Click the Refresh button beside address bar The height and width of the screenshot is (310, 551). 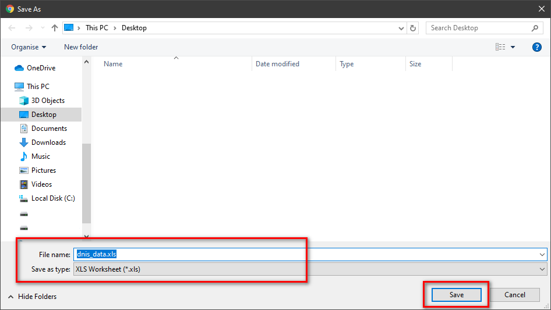(x=413, y=28)
